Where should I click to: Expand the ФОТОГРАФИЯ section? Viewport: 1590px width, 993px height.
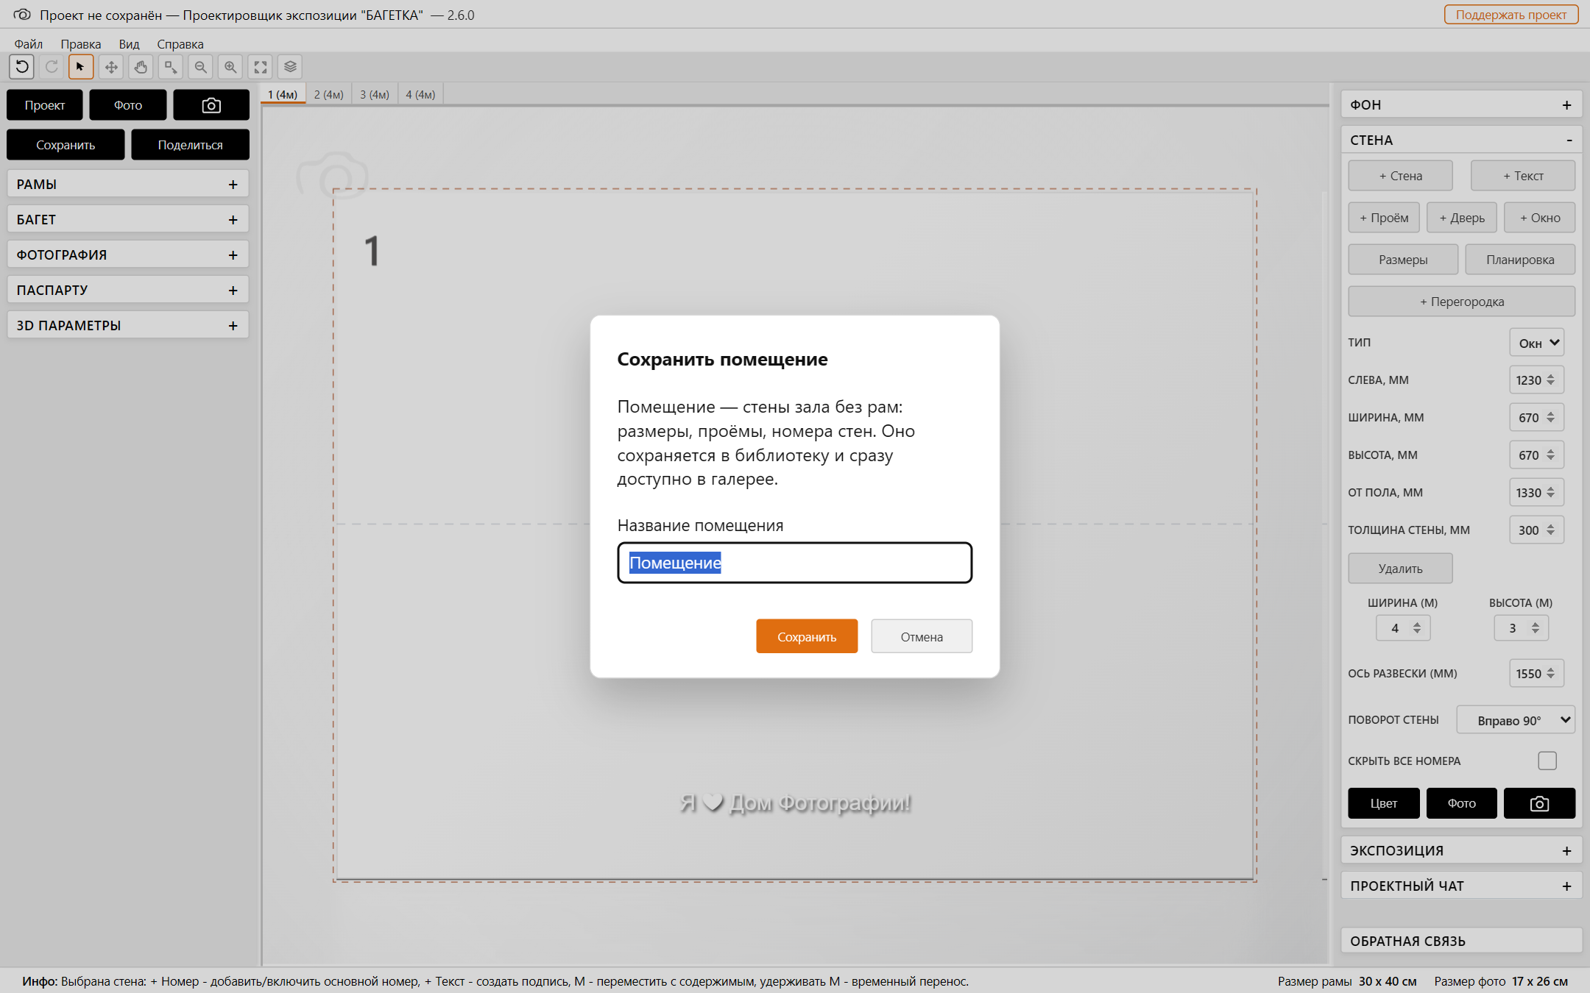point(128,255)
